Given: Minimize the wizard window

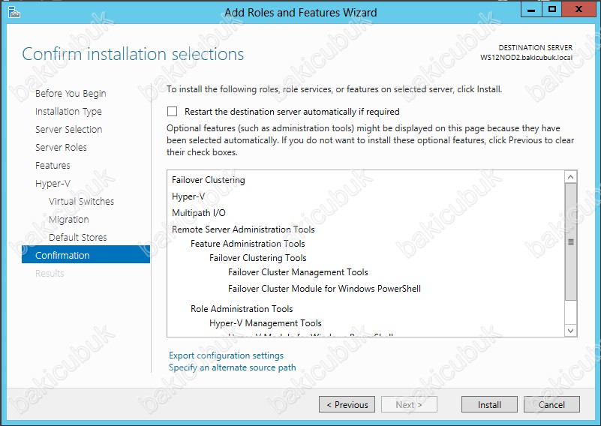Looking at the screenshot, I should tap(531, 10).
